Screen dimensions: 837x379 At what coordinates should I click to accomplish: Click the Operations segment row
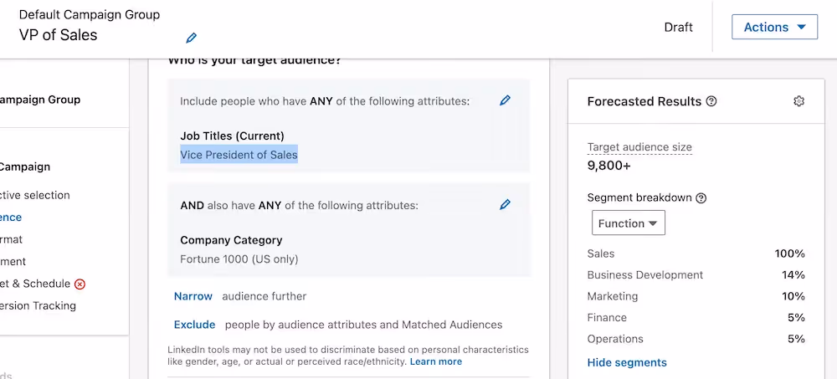pos(696,339)
